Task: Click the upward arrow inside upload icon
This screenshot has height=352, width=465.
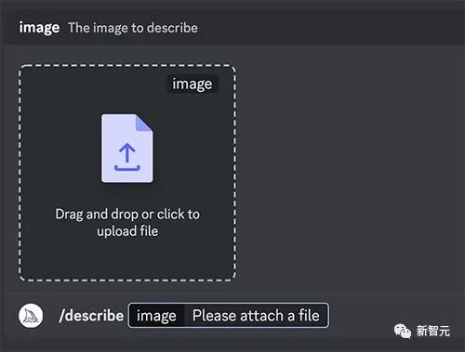Action: pyautogui.click(x=126, y=153)
